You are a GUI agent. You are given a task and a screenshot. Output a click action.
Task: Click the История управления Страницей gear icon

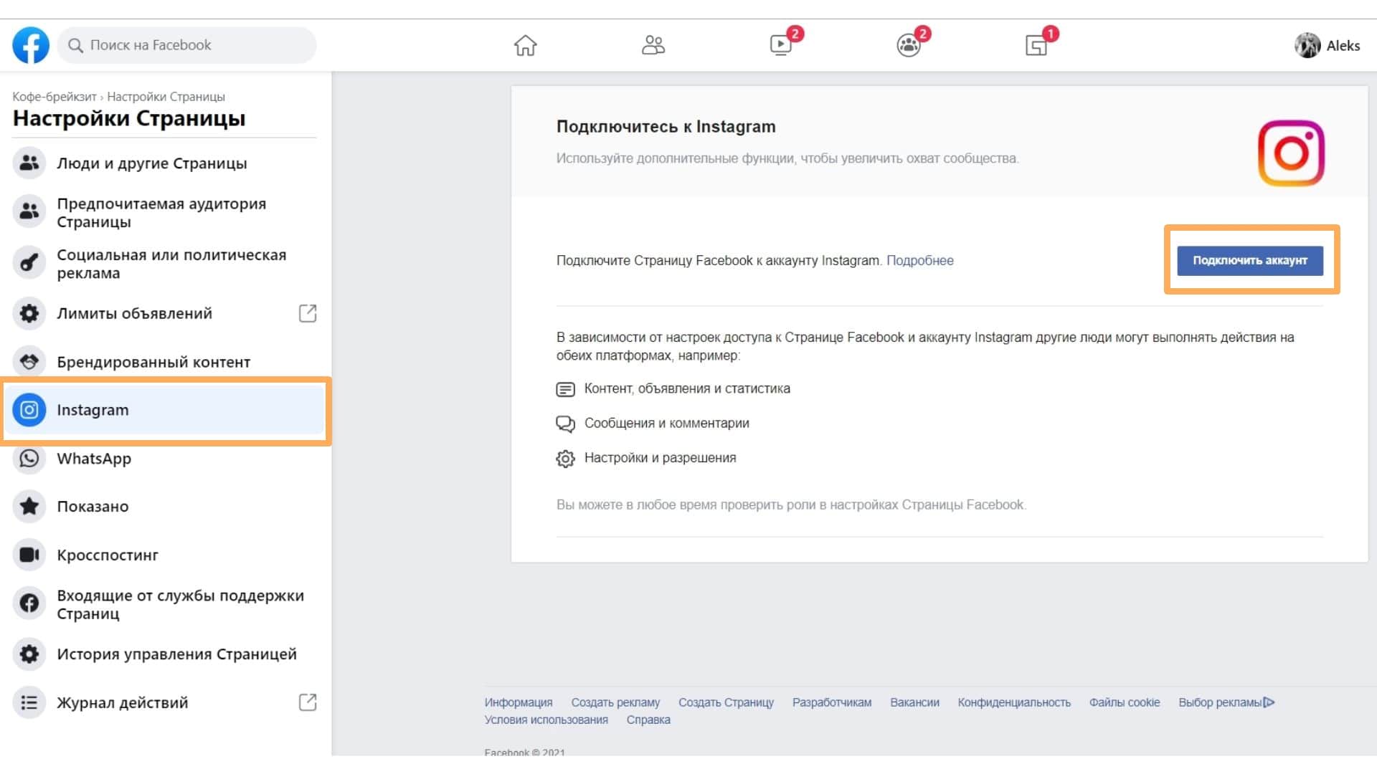[29, 654]
